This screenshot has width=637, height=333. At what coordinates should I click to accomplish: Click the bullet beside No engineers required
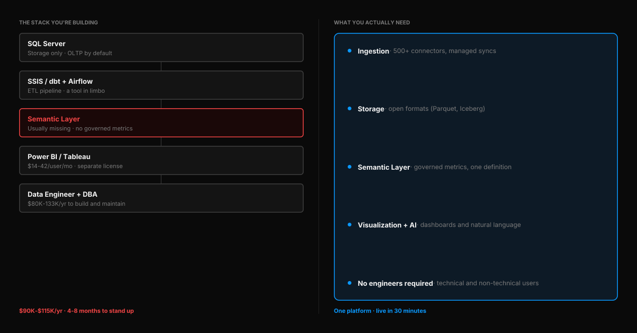(349, 283)
